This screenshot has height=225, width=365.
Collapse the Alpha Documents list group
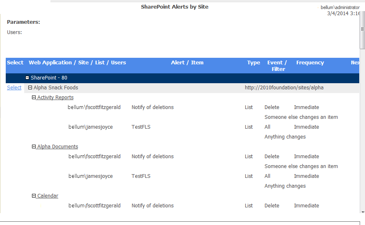click(x=34, y=147)
